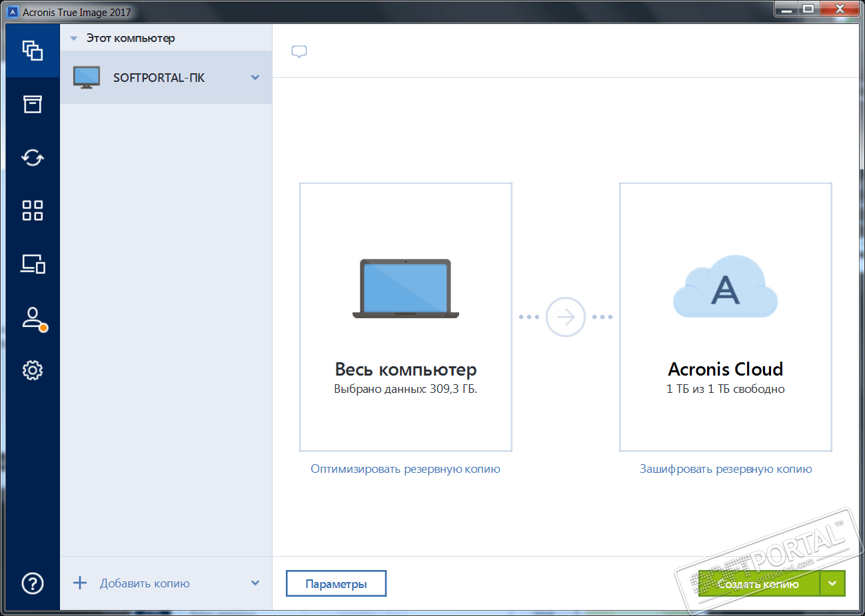Click the laptop icon in the source box
Image resolution: width=865 pixels, height=616 pixels.
[x=405, y=288]
